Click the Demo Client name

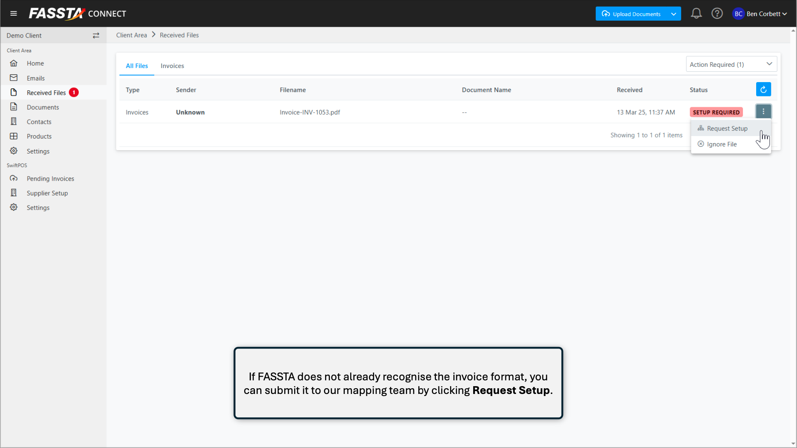pos(24,35)
